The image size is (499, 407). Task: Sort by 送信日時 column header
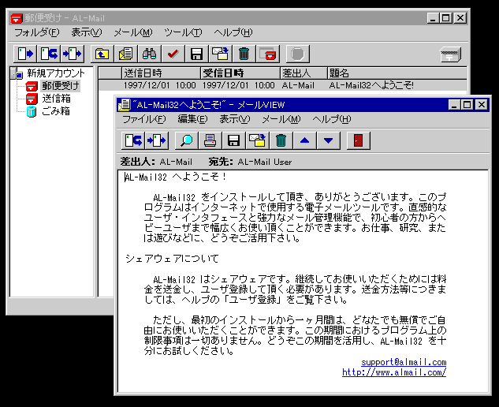click(161, 73)
